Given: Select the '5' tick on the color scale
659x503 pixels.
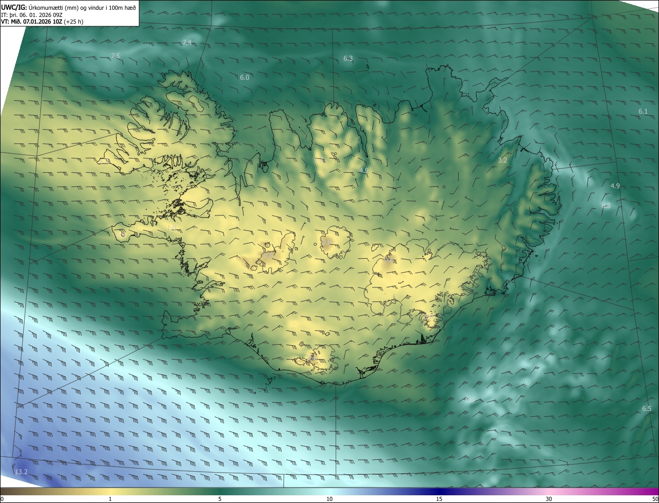Looking at the screenshot, I should pyautogui.click(x=220, y=499).
